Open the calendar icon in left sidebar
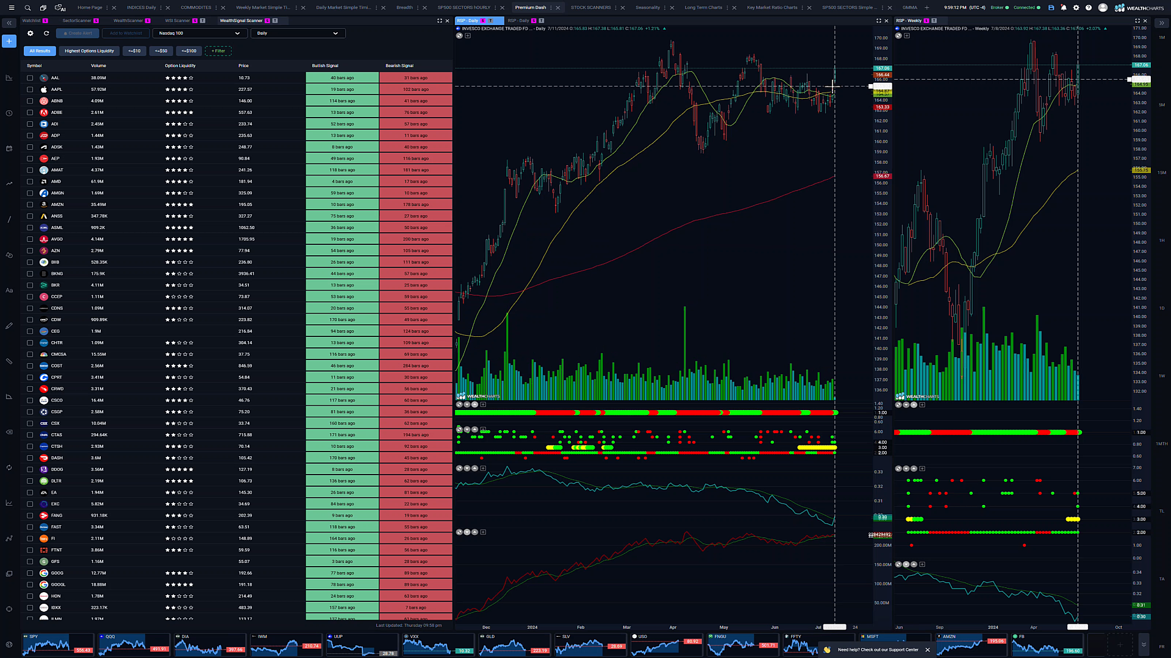This screenshot has width=1171, height=658. pyautogui.click(x=9, y=149)
